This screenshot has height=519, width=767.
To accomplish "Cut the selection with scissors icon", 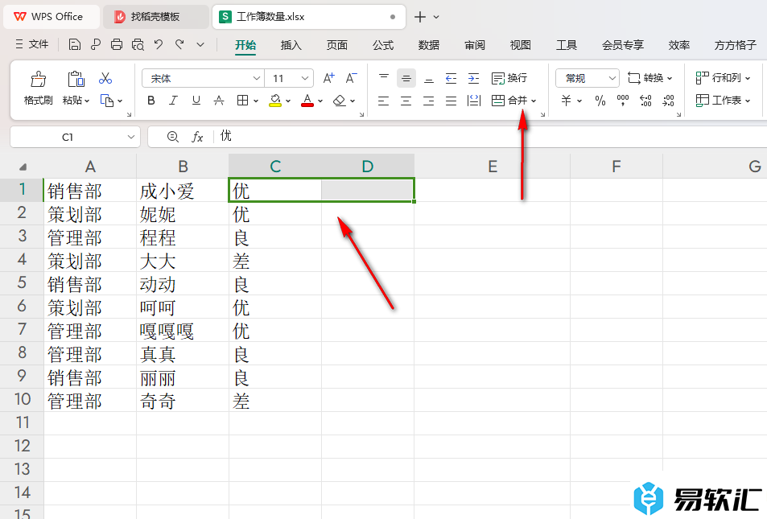I will pyautogui.click(x=105, y=78).
